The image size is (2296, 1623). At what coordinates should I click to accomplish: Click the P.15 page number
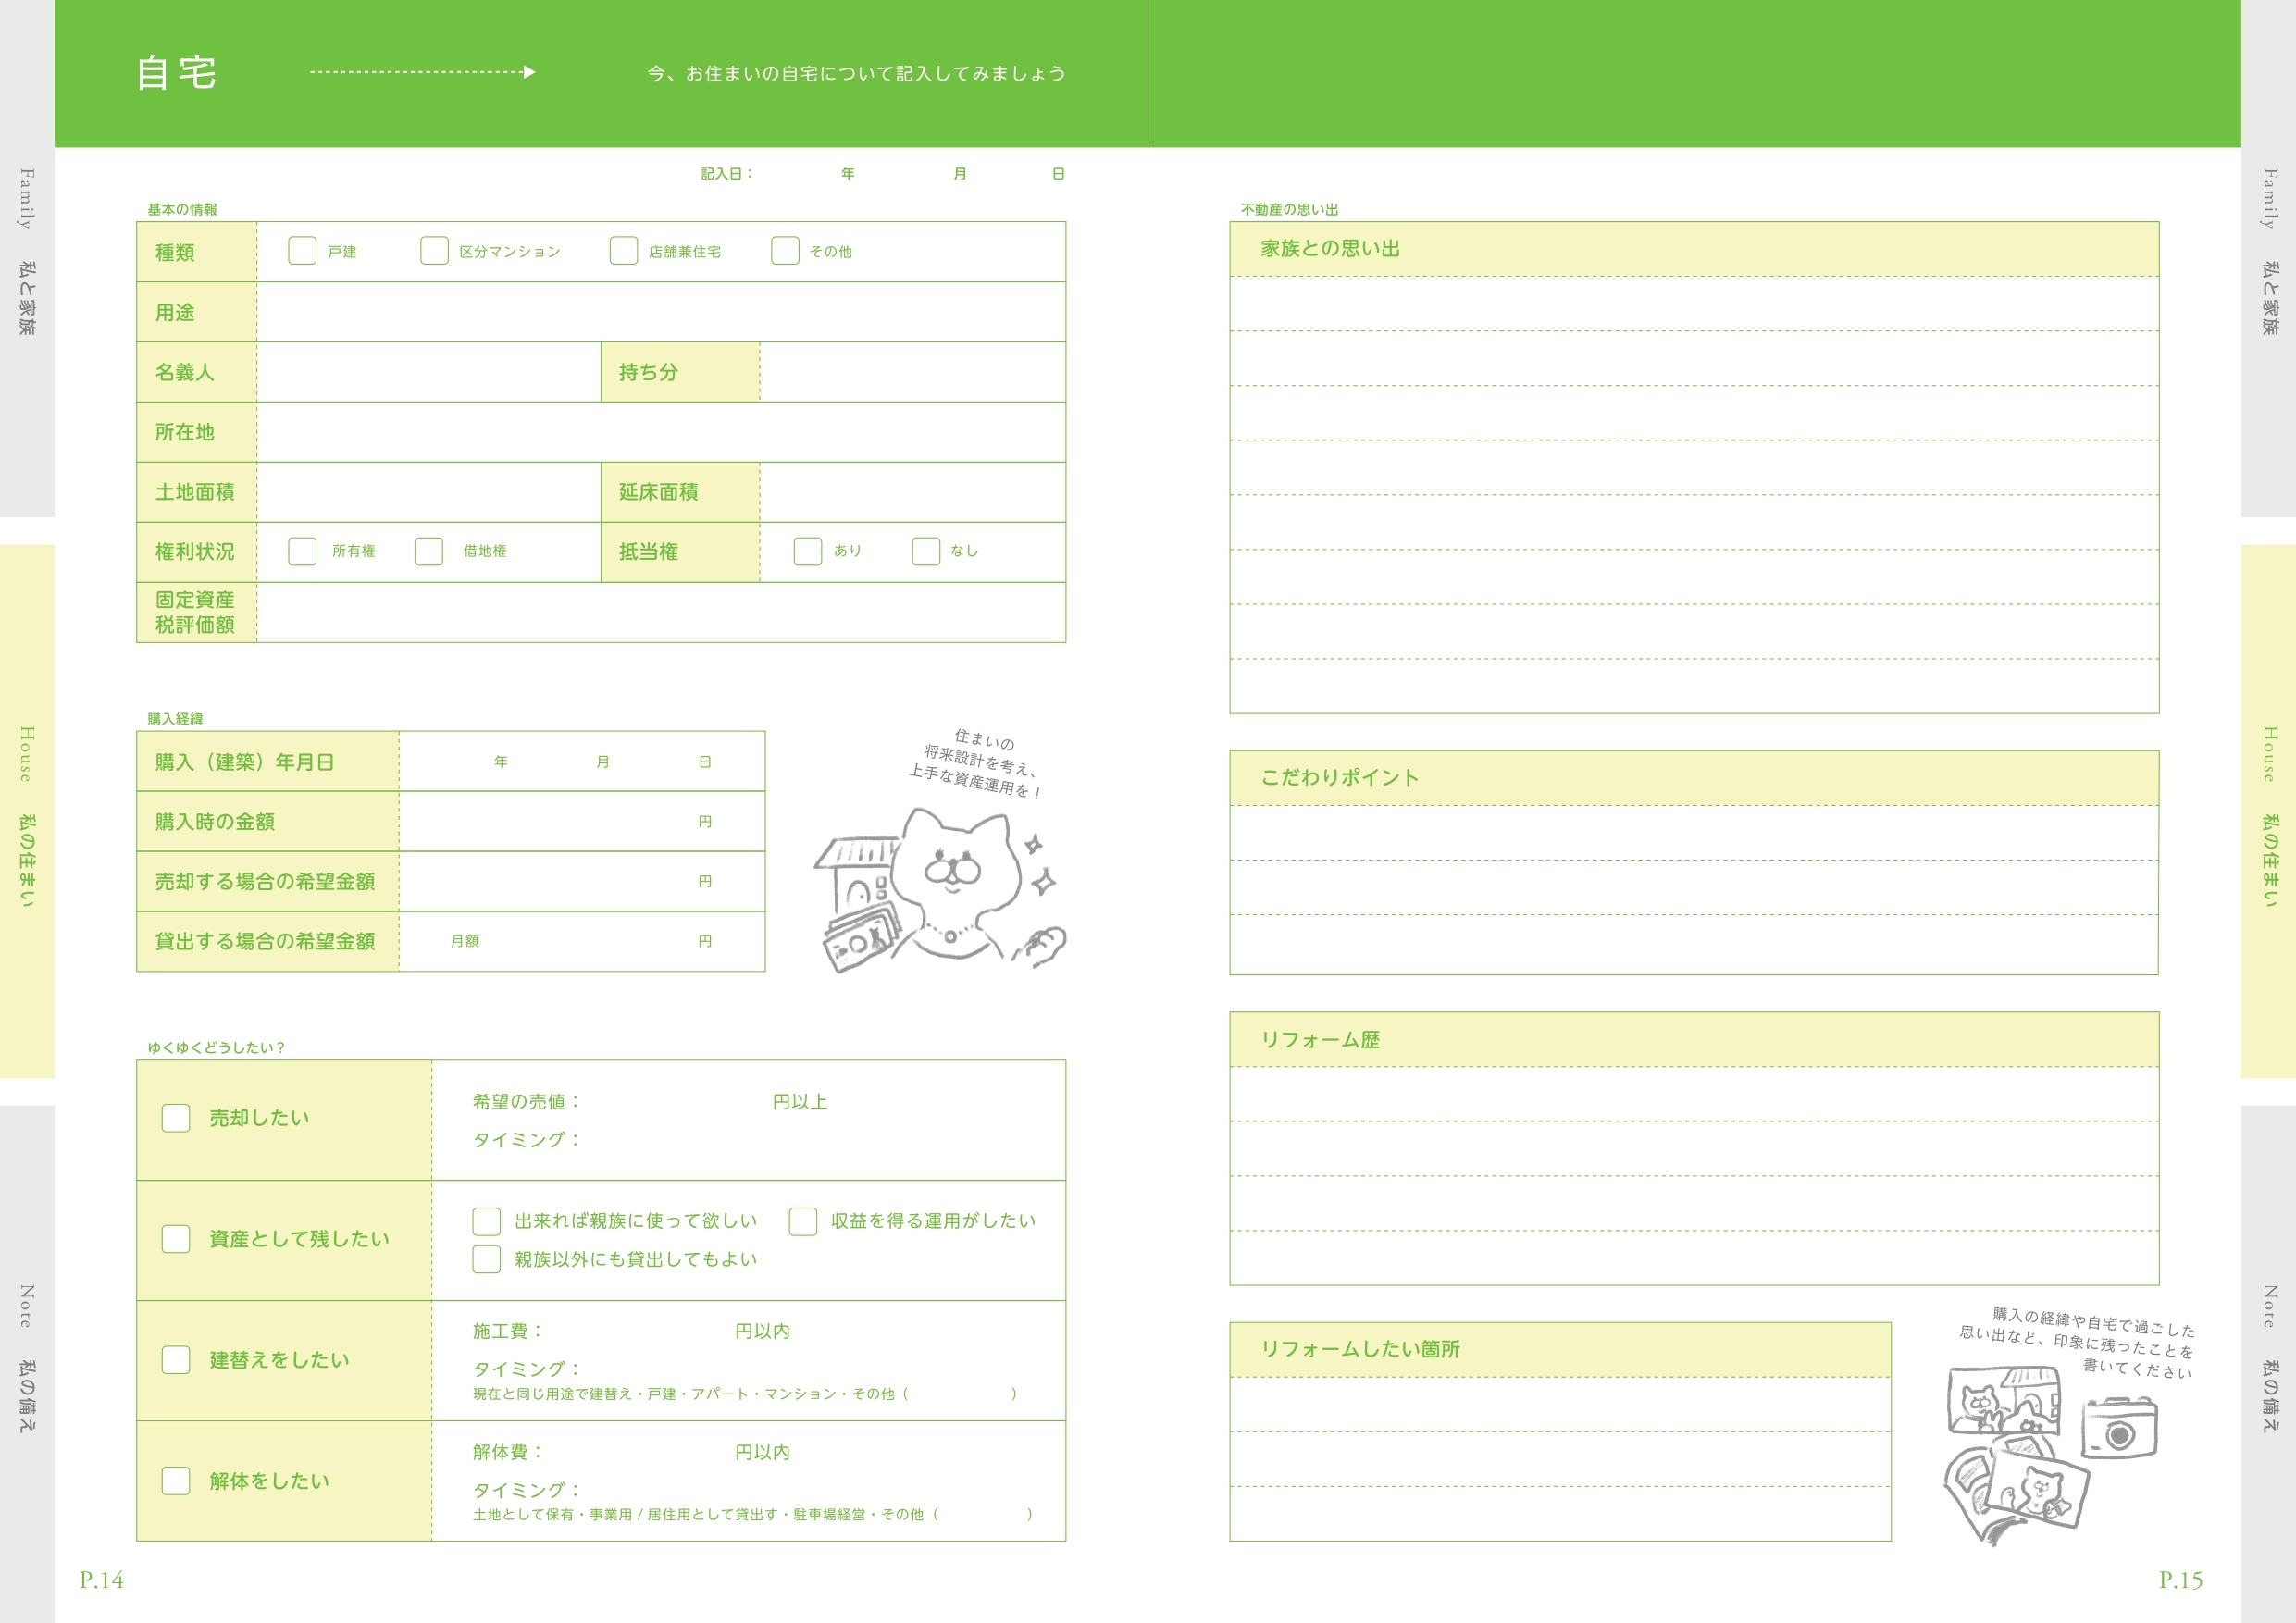click(x=2180, y=1580)
